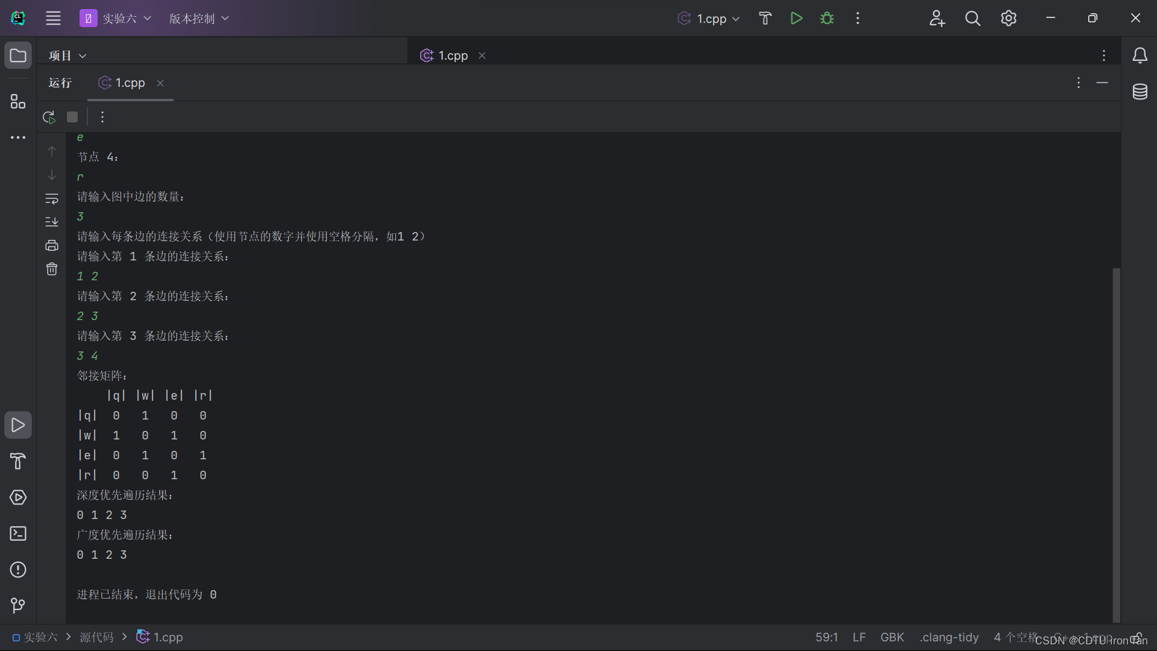Click GBK encoding in status bar
Image resolution: width=1157 pixels, height=651 pixels.
point(892,637)
